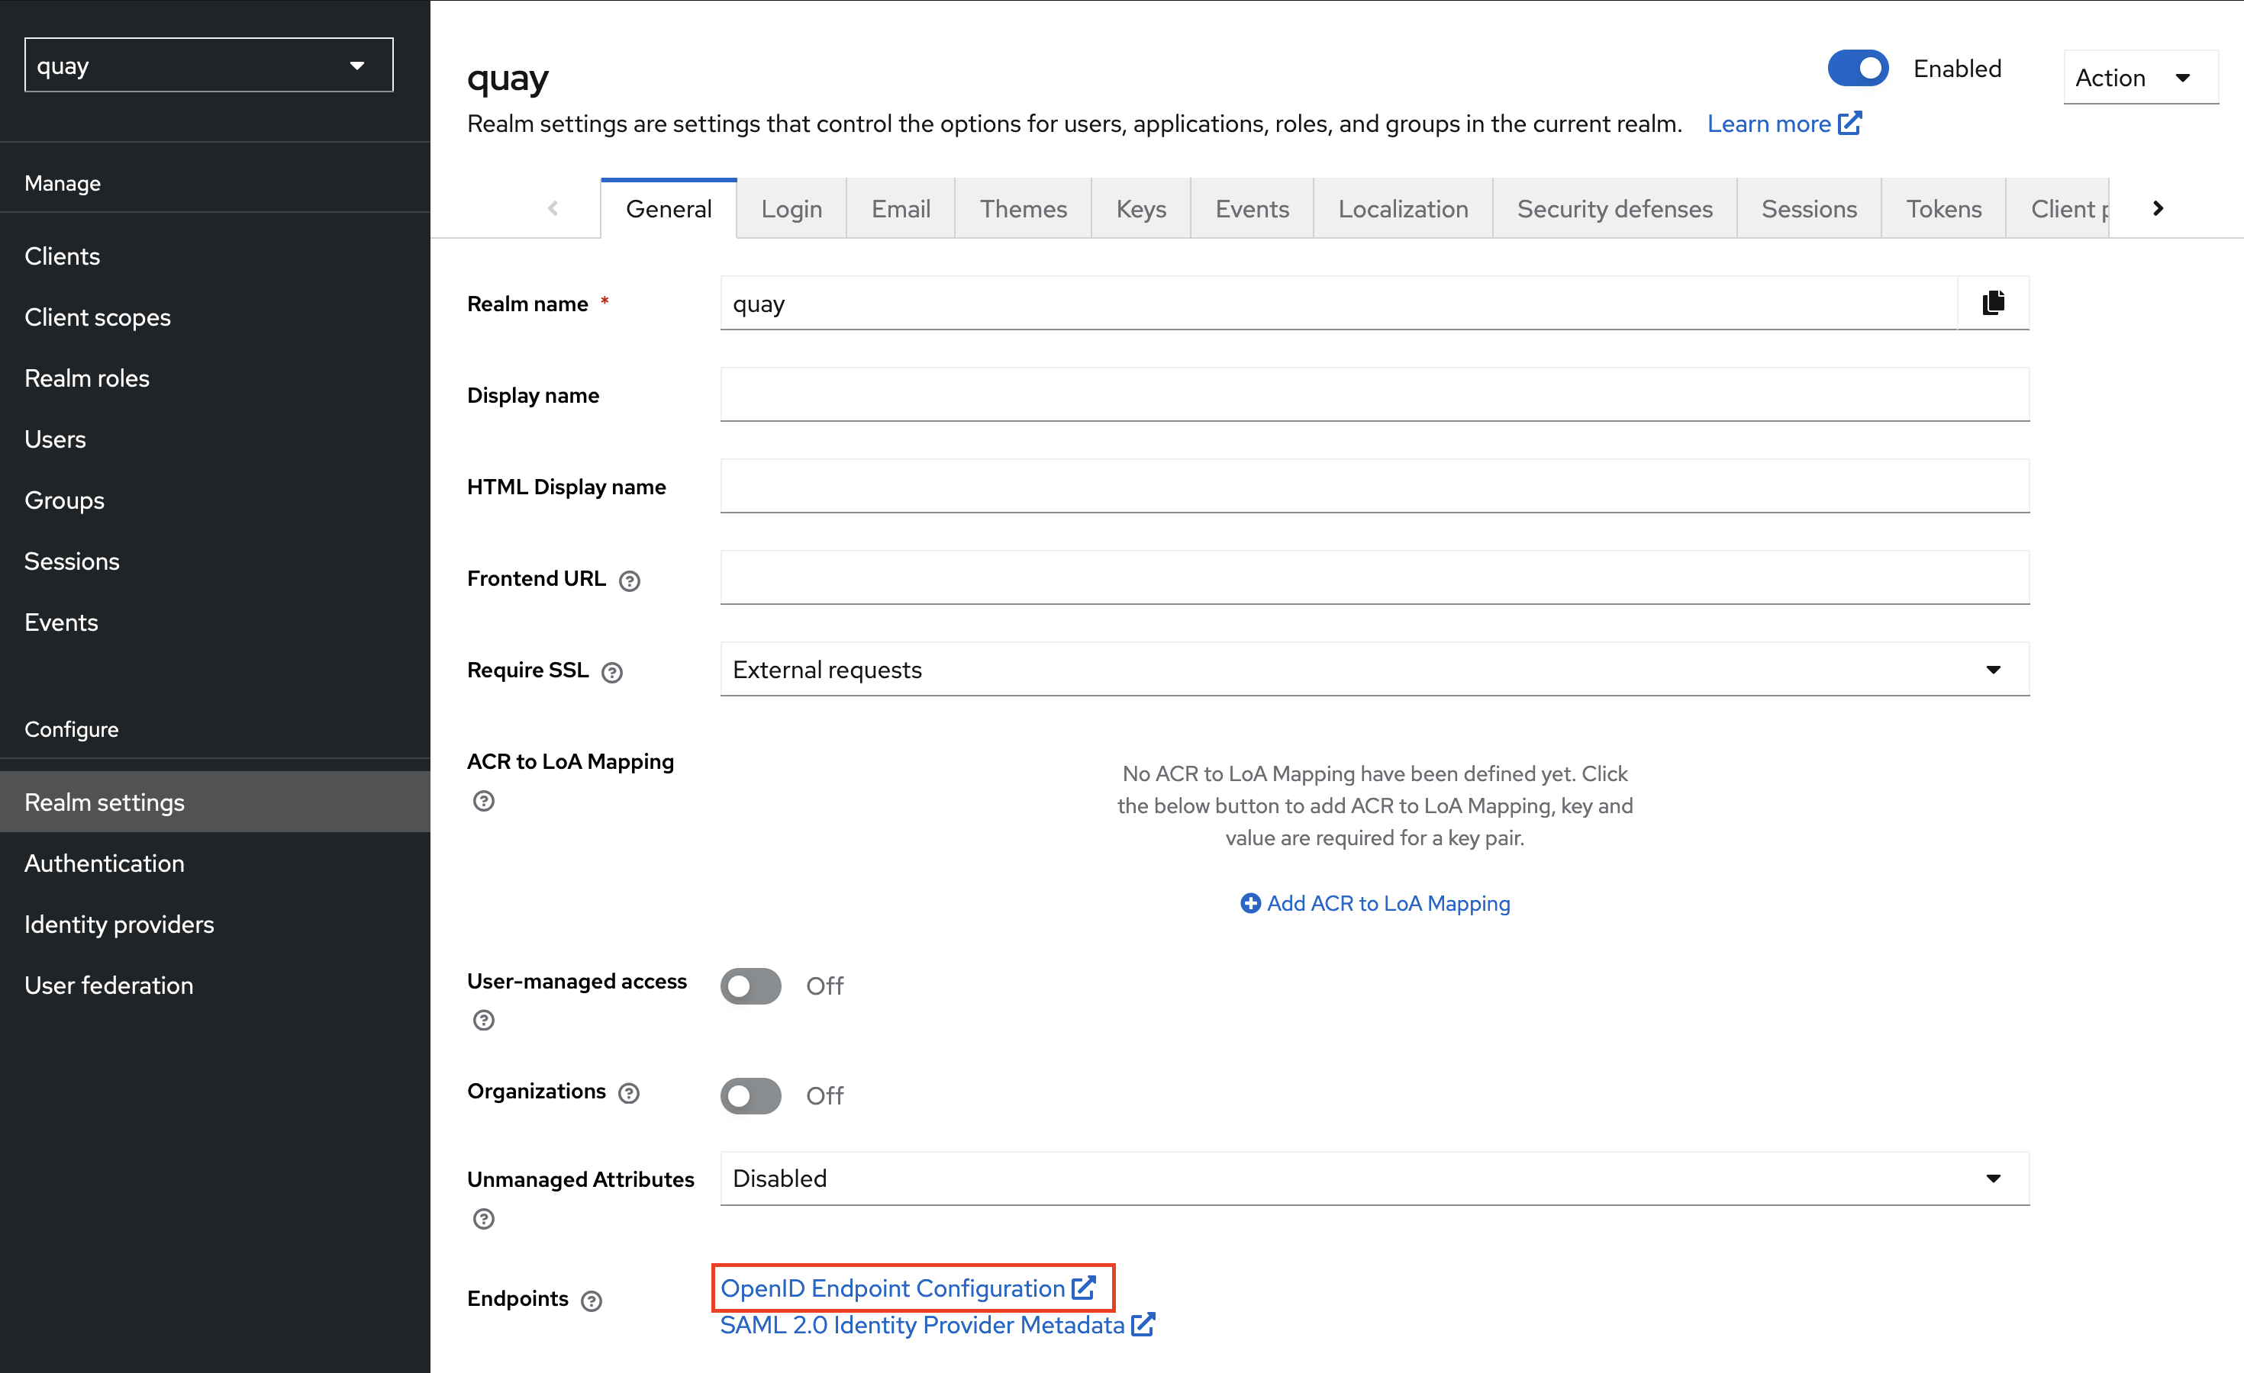Click Endpoints help icon
The image size is (2244, 1373).
coord(591,1301)
